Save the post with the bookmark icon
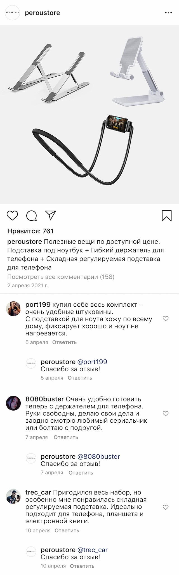The image size is (179, 575). 167,216
